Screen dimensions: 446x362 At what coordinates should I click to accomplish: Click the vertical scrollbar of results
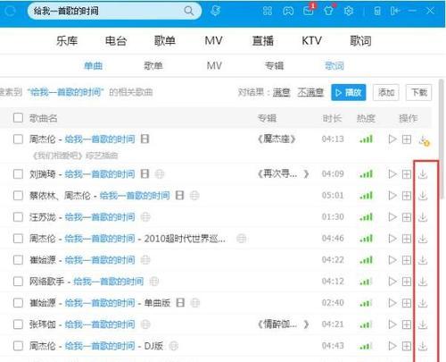coord(442,139)
